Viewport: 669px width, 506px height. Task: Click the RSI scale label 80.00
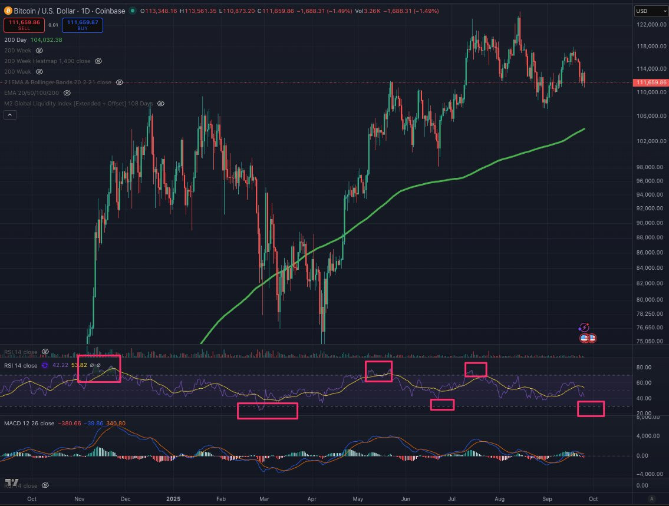[644, 367]
